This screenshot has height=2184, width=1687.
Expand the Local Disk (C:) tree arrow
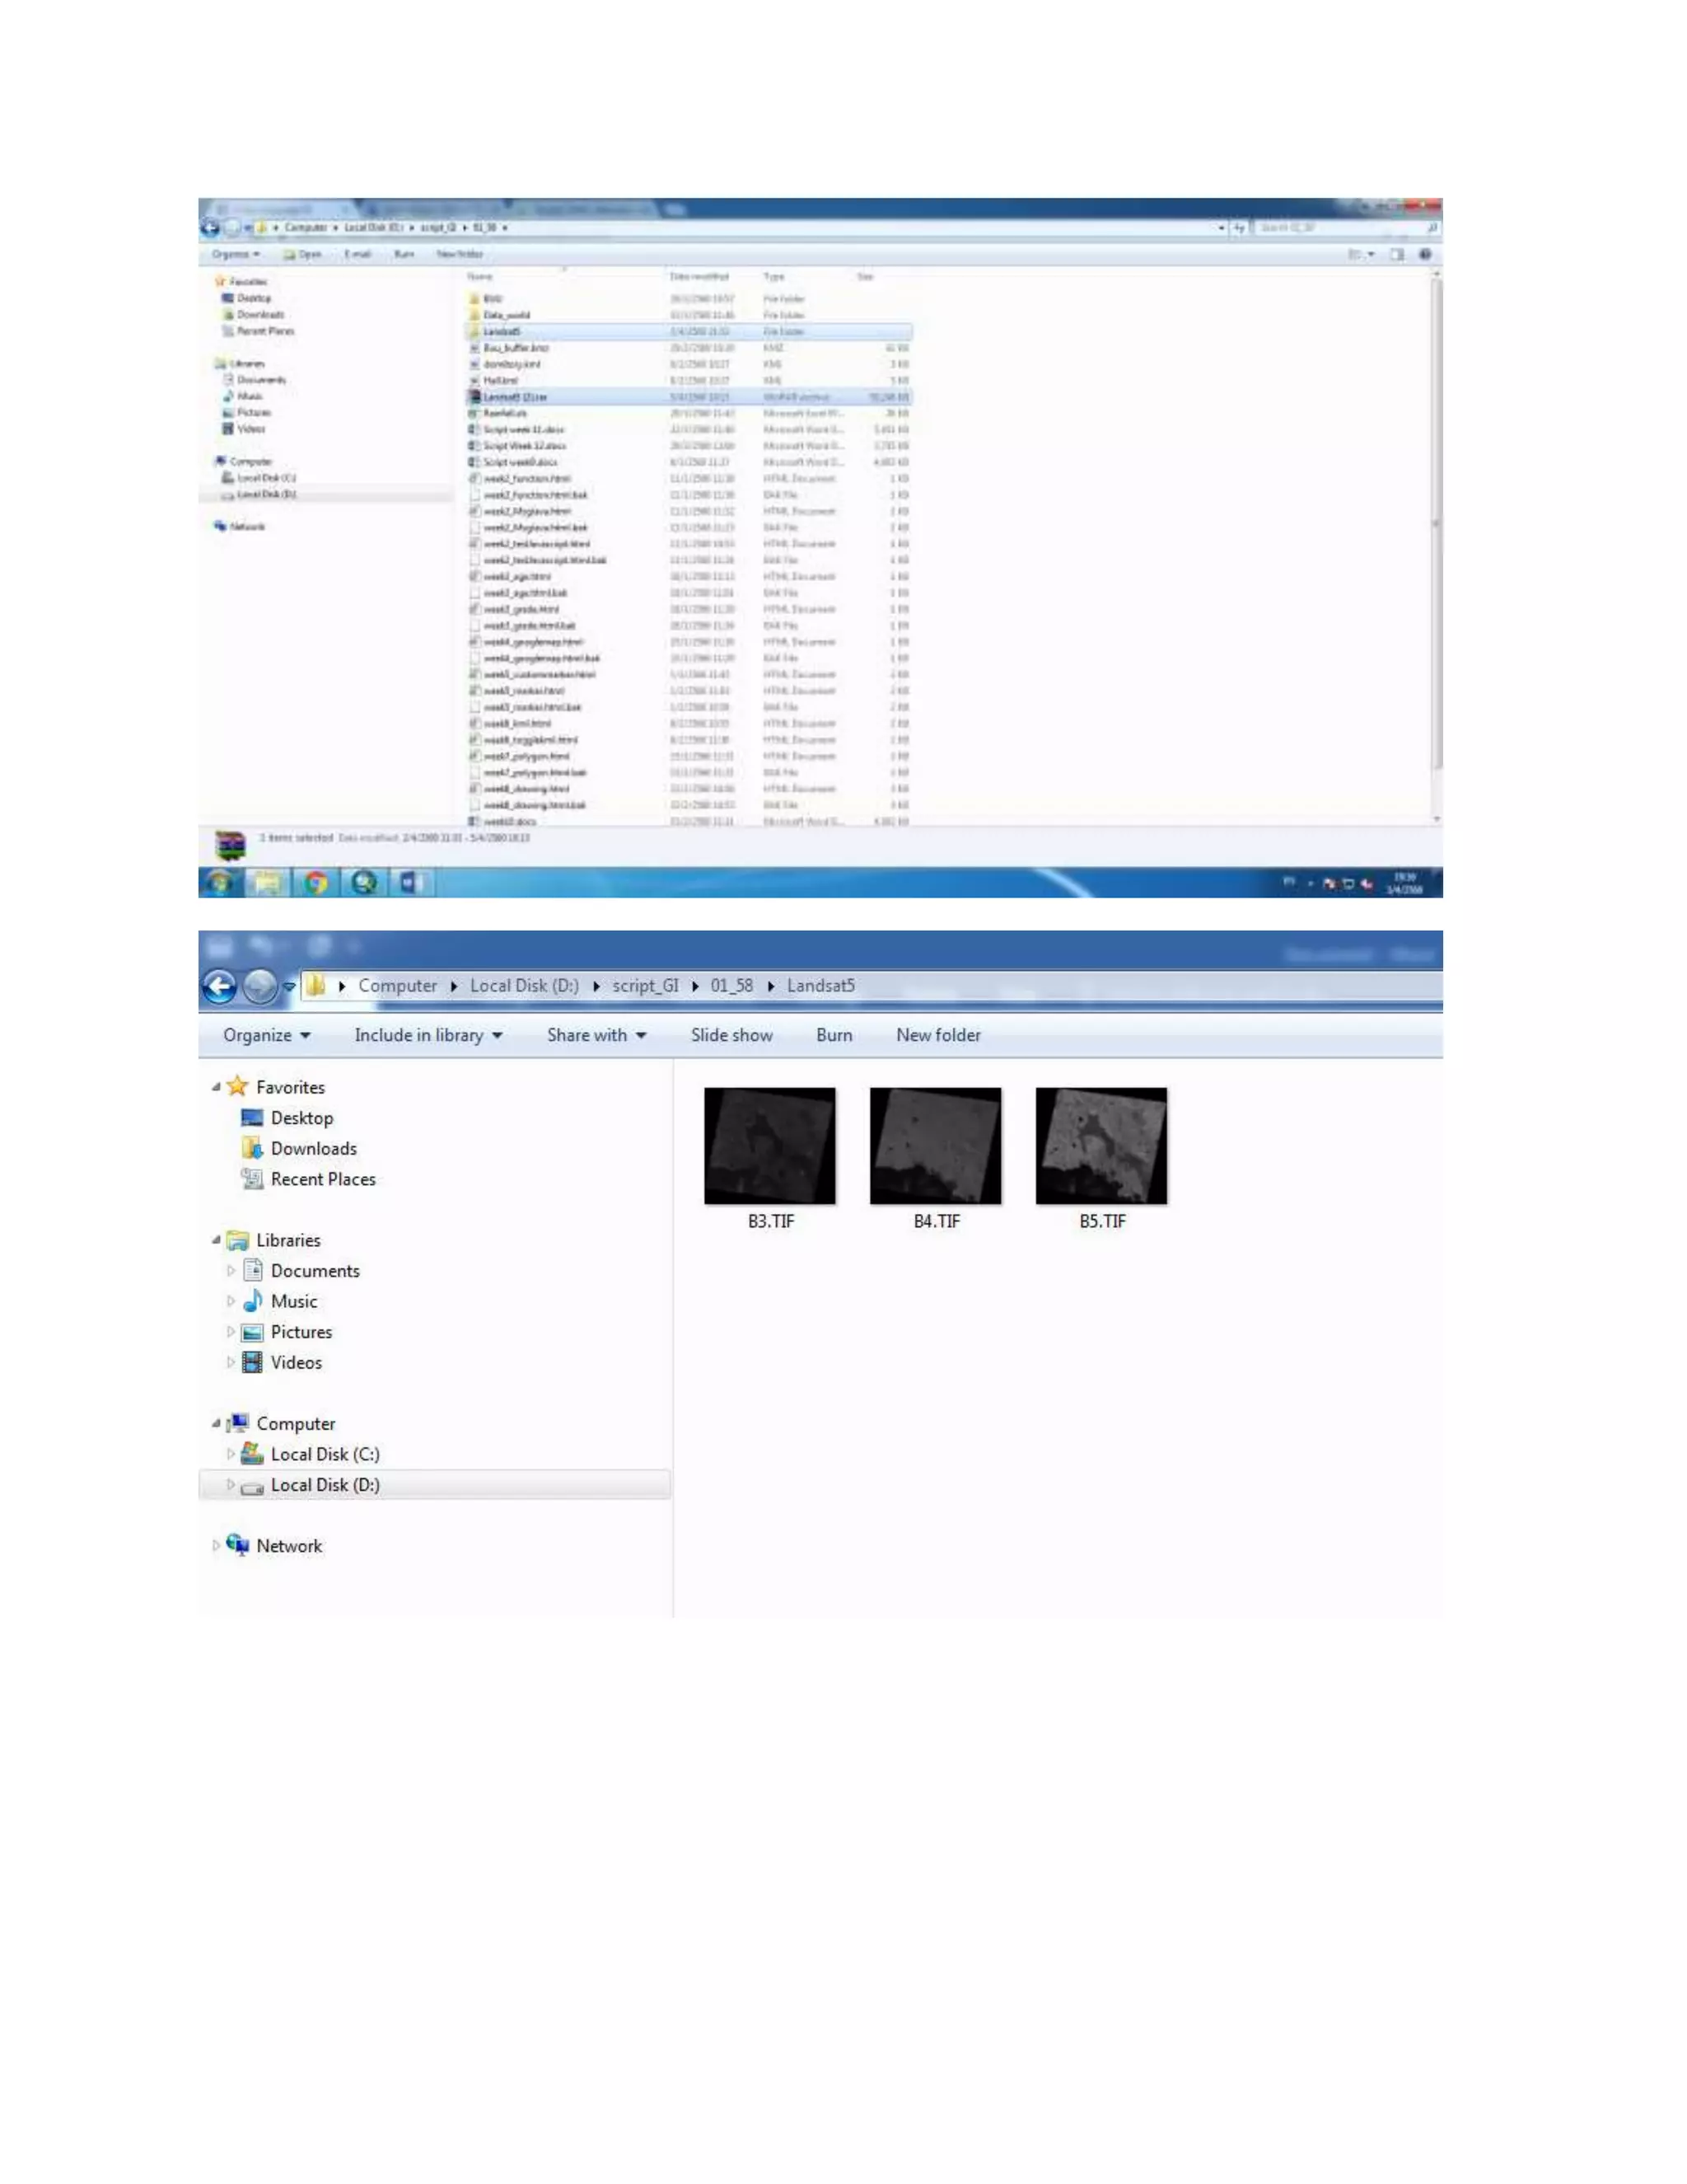231,1453
